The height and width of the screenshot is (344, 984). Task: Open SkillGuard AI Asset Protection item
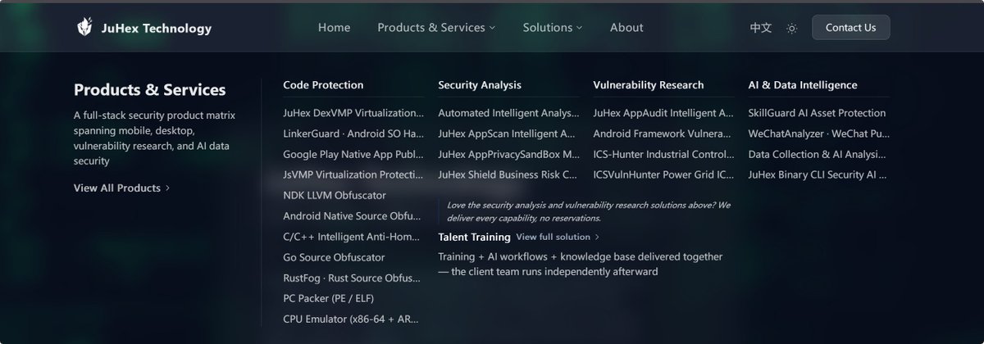point(817,113)
